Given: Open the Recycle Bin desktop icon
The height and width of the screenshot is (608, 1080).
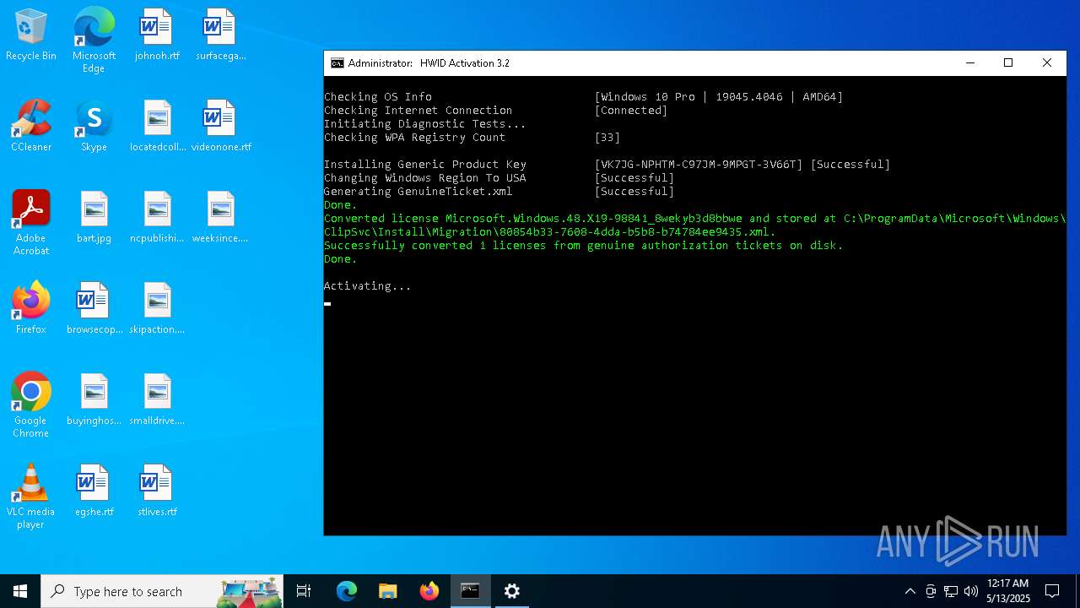Looking at the screenshot, I should (x=31, y=35).
